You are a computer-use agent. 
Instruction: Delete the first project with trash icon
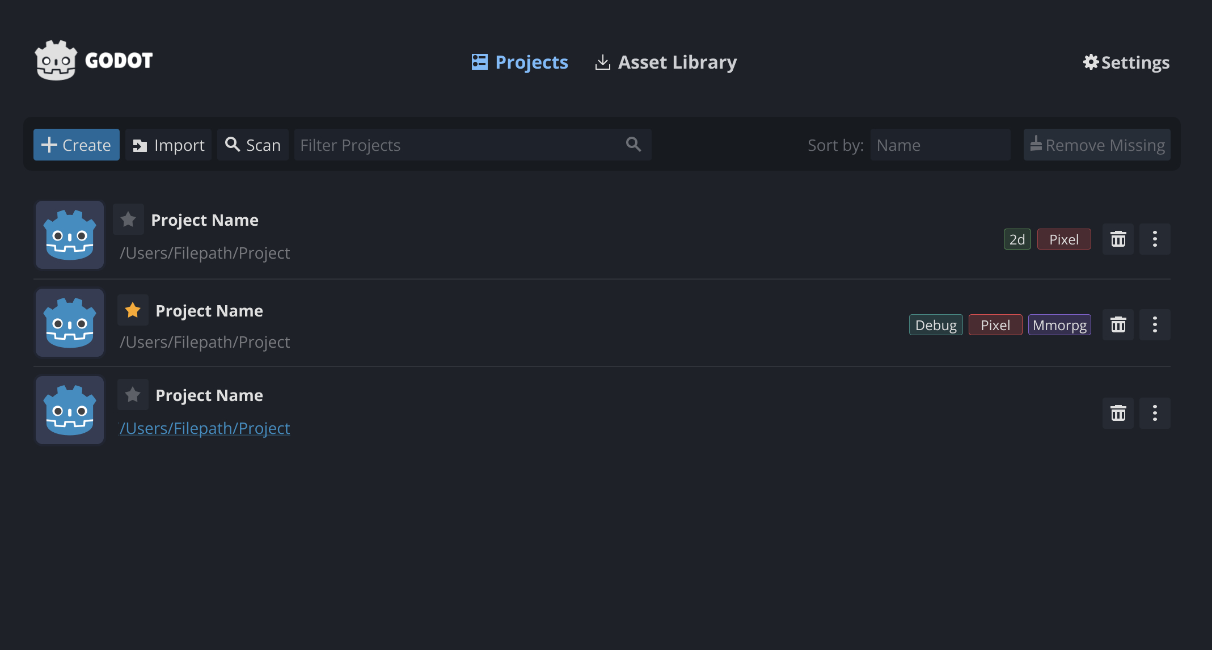[1118, 239]
